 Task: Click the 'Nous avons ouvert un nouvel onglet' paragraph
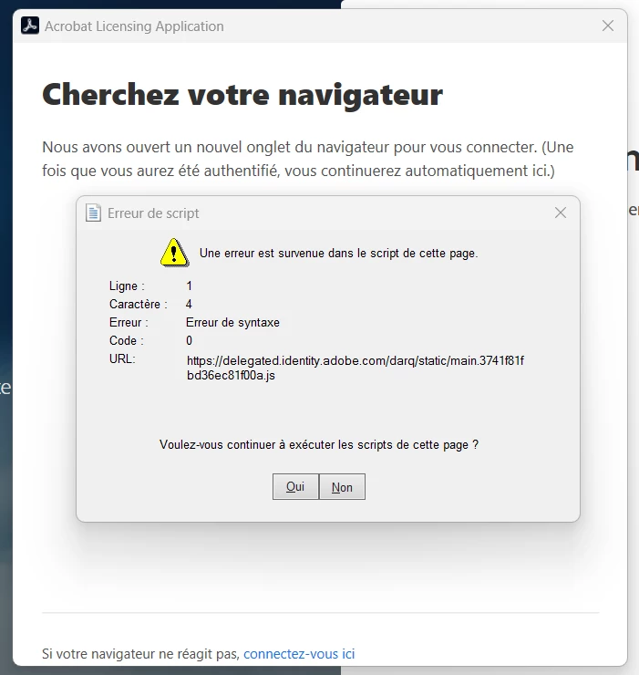(x=308, y=159)
